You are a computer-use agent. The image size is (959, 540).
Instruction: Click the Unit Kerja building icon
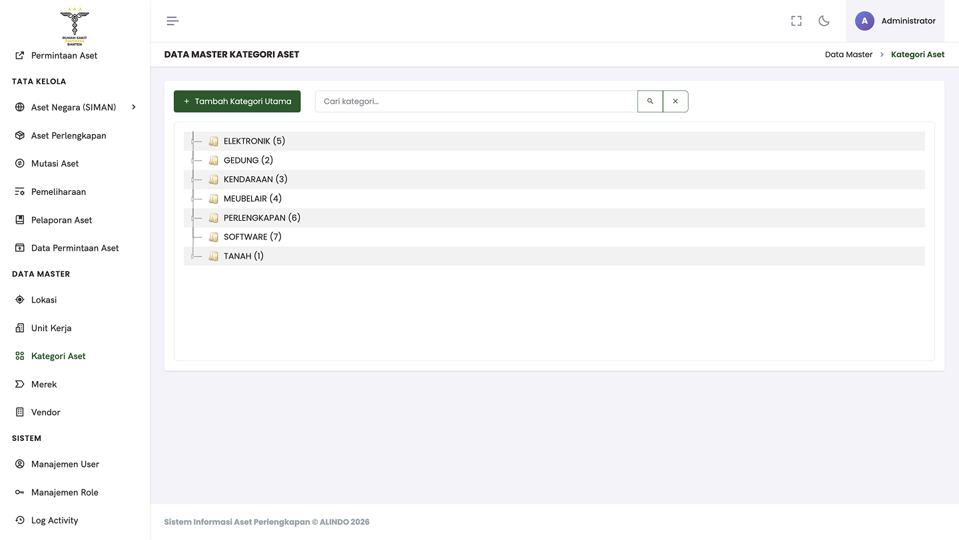pos(19,328)
